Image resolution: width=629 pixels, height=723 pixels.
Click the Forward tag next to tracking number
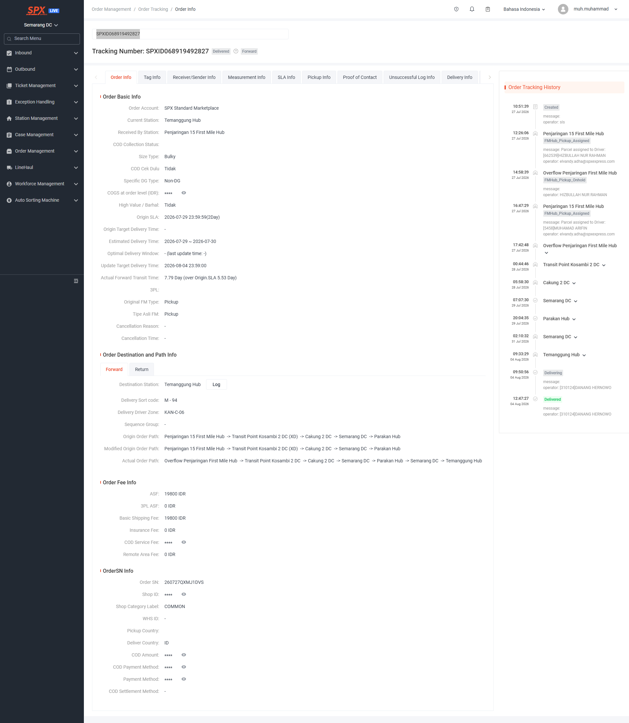click(x=249, y=51)
